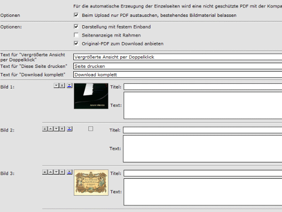Click the 'Optionen:' label with colon

click(11, 27)
